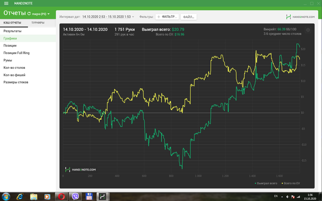
Task: Switch to the КЭШ ОТЧЕТЫ tab
Action: (12, 23)
